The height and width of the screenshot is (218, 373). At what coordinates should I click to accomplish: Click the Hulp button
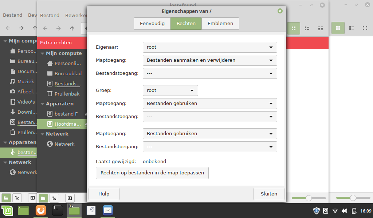[104, 194]
